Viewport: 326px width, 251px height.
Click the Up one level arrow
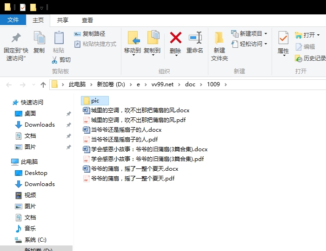(x=43, y=84)
